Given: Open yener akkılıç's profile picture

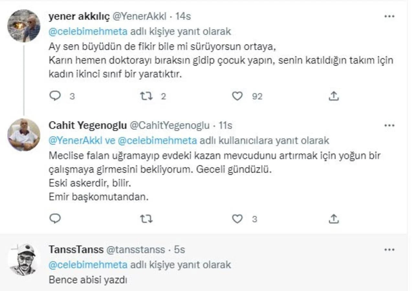Looking at the screenshot, I should click(x=24, y=26).
